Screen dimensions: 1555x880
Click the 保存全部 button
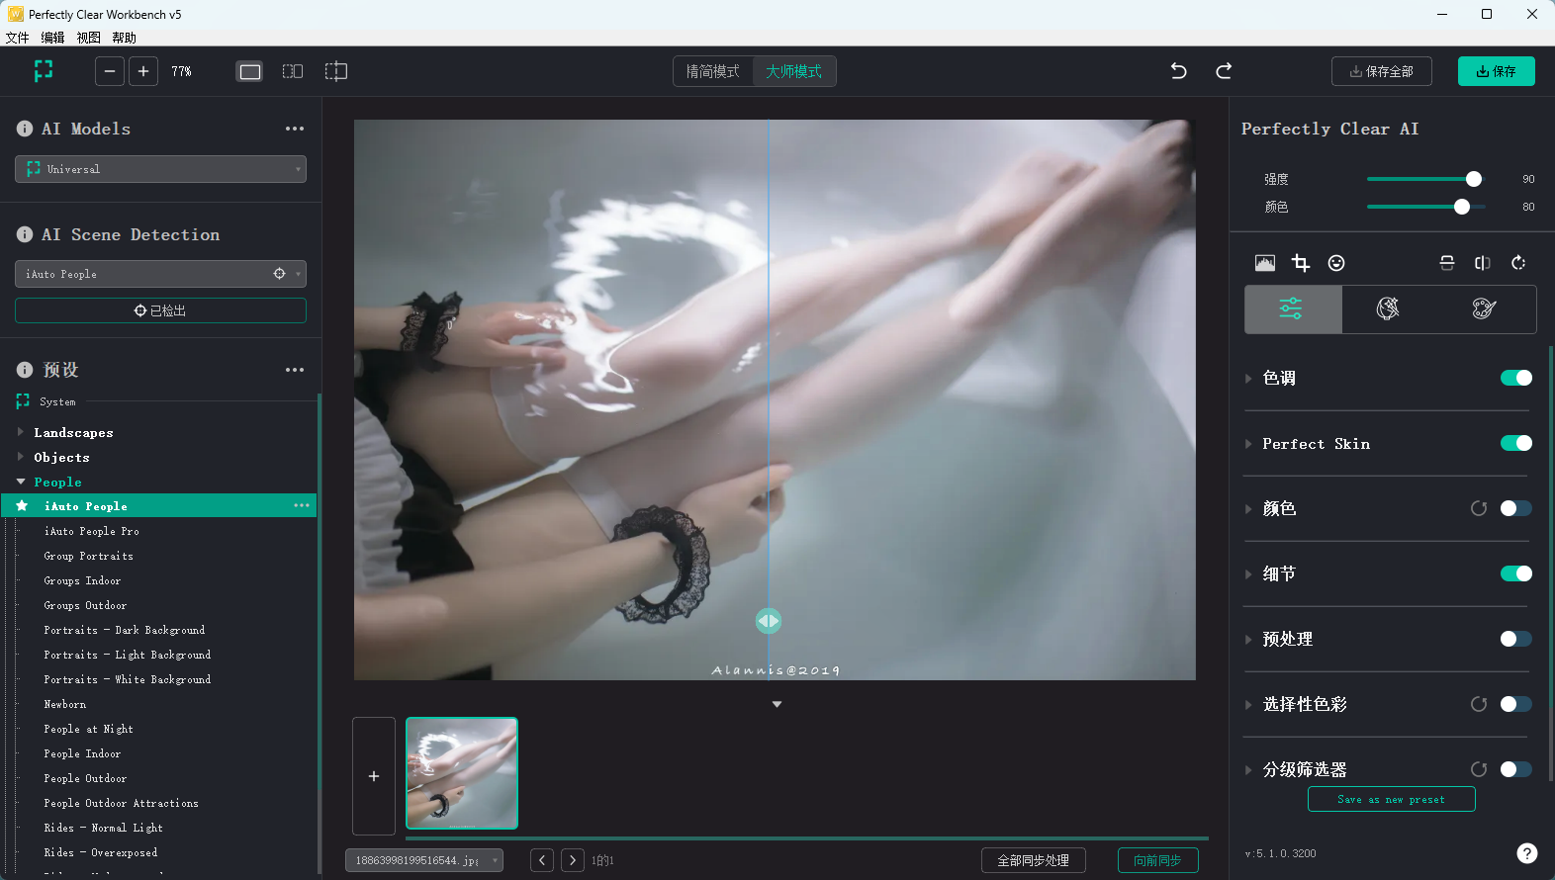[x=1381, y=71]
